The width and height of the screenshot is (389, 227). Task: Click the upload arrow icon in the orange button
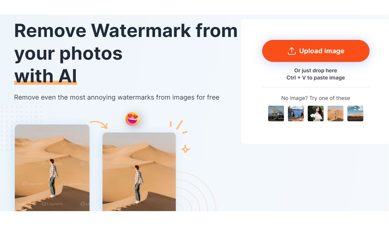(292, 51)
